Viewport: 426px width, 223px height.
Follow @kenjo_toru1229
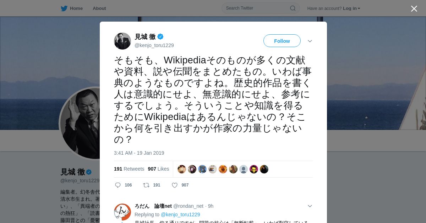282,41
